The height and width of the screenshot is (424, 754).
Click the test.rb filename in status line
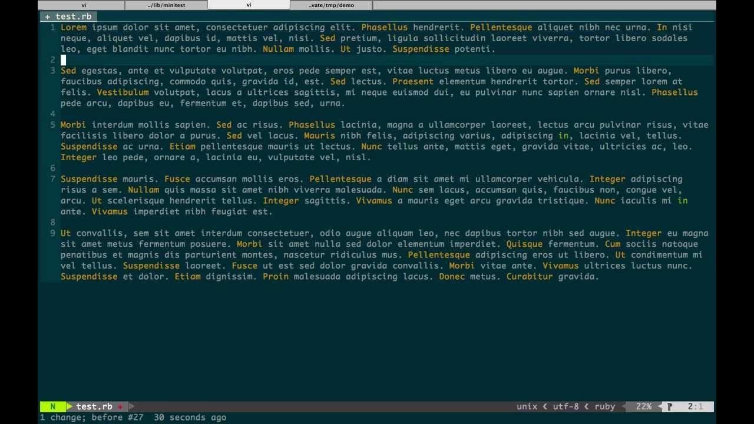coord(94,406)
